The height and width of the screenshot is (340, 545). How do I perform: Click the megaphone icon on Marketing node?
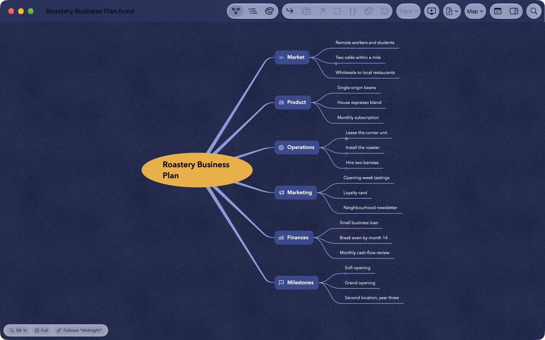point(281,192)
